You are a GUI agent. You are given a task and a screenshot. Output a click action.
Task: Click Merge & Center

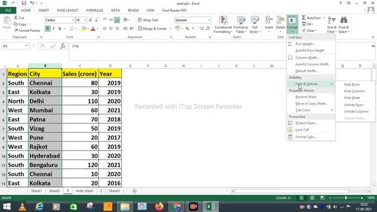153,29
